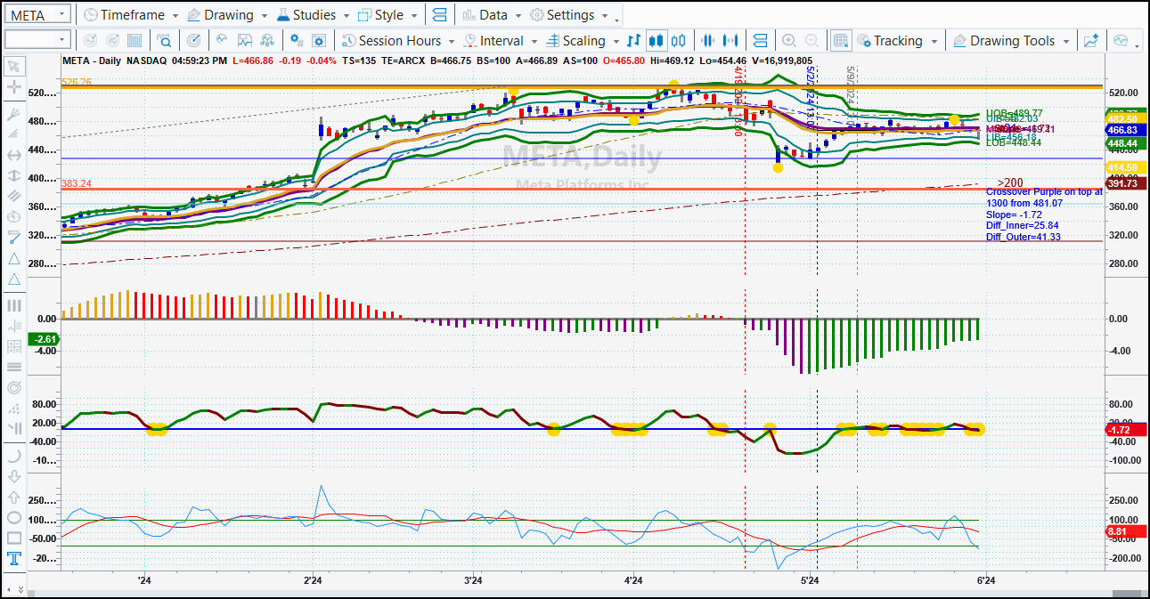Viewport: 1150px width, 599px height.
Task: Click the 526.26 level label
Action: click(x=76, y=82)
